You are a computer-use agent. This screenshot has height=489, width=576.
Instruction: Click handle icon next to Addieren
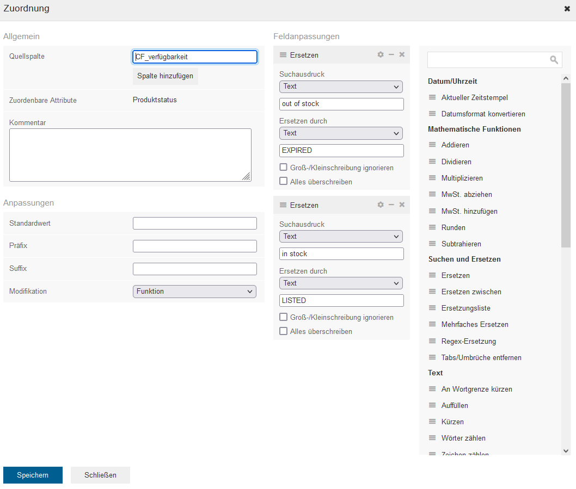(432, 145)
